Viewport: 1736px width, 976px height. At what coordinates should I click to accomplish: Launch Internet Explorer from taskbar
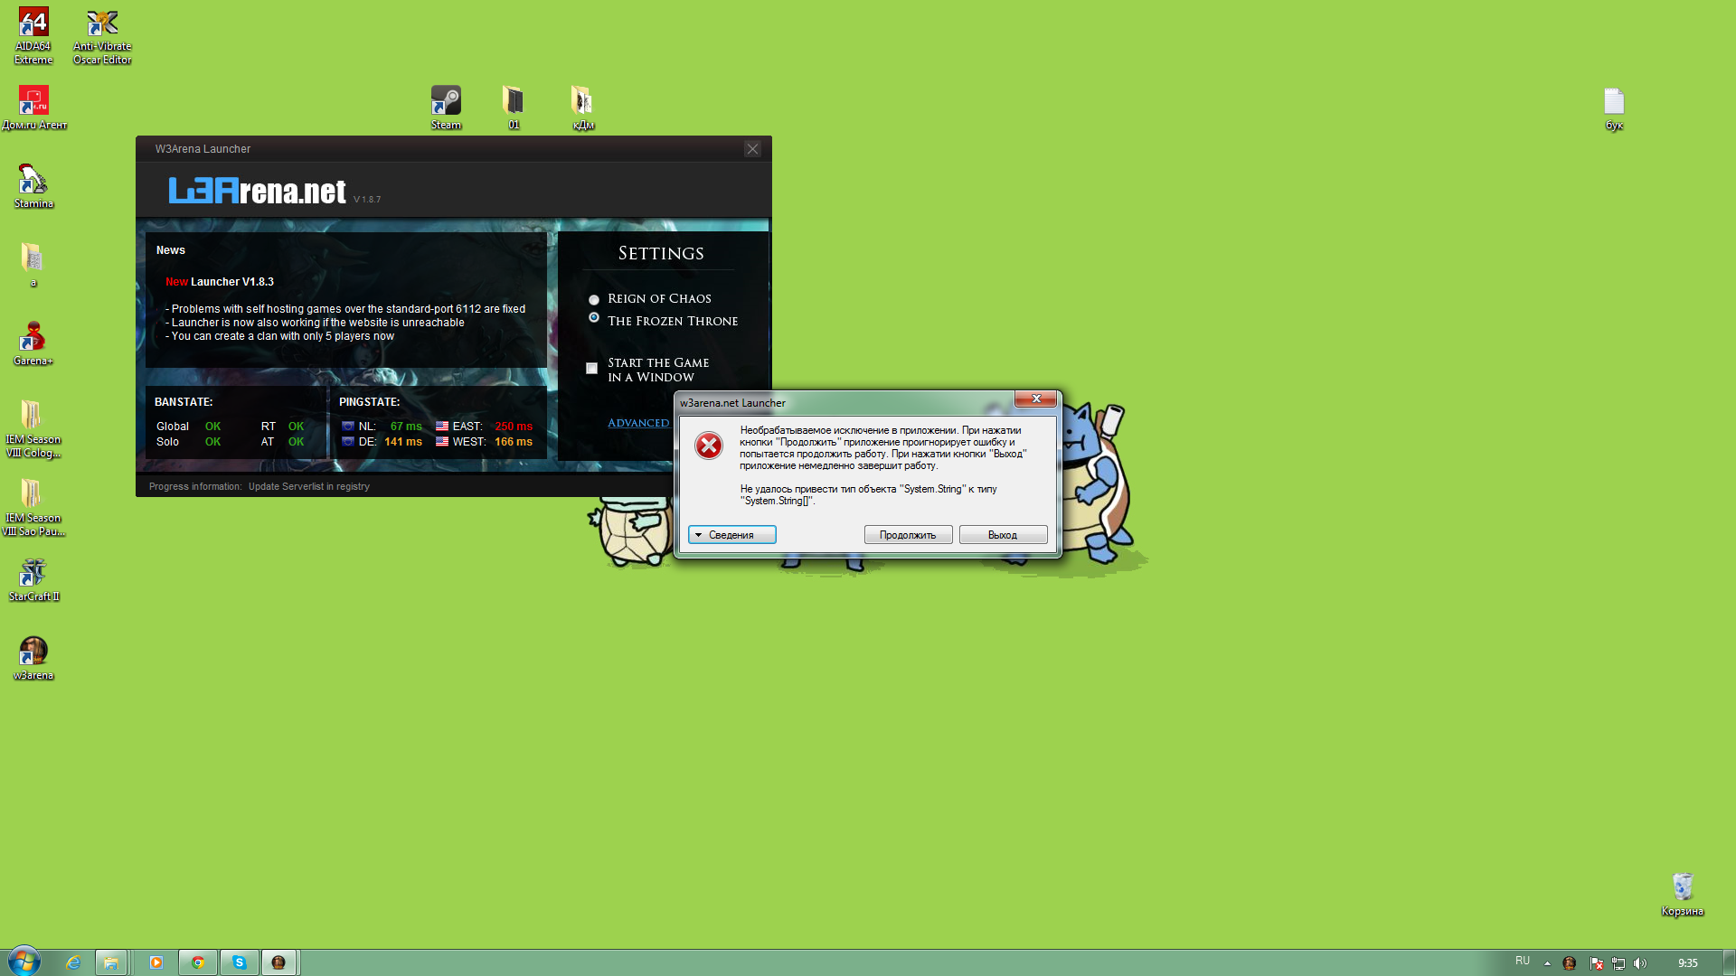click(x=73, y=962)
